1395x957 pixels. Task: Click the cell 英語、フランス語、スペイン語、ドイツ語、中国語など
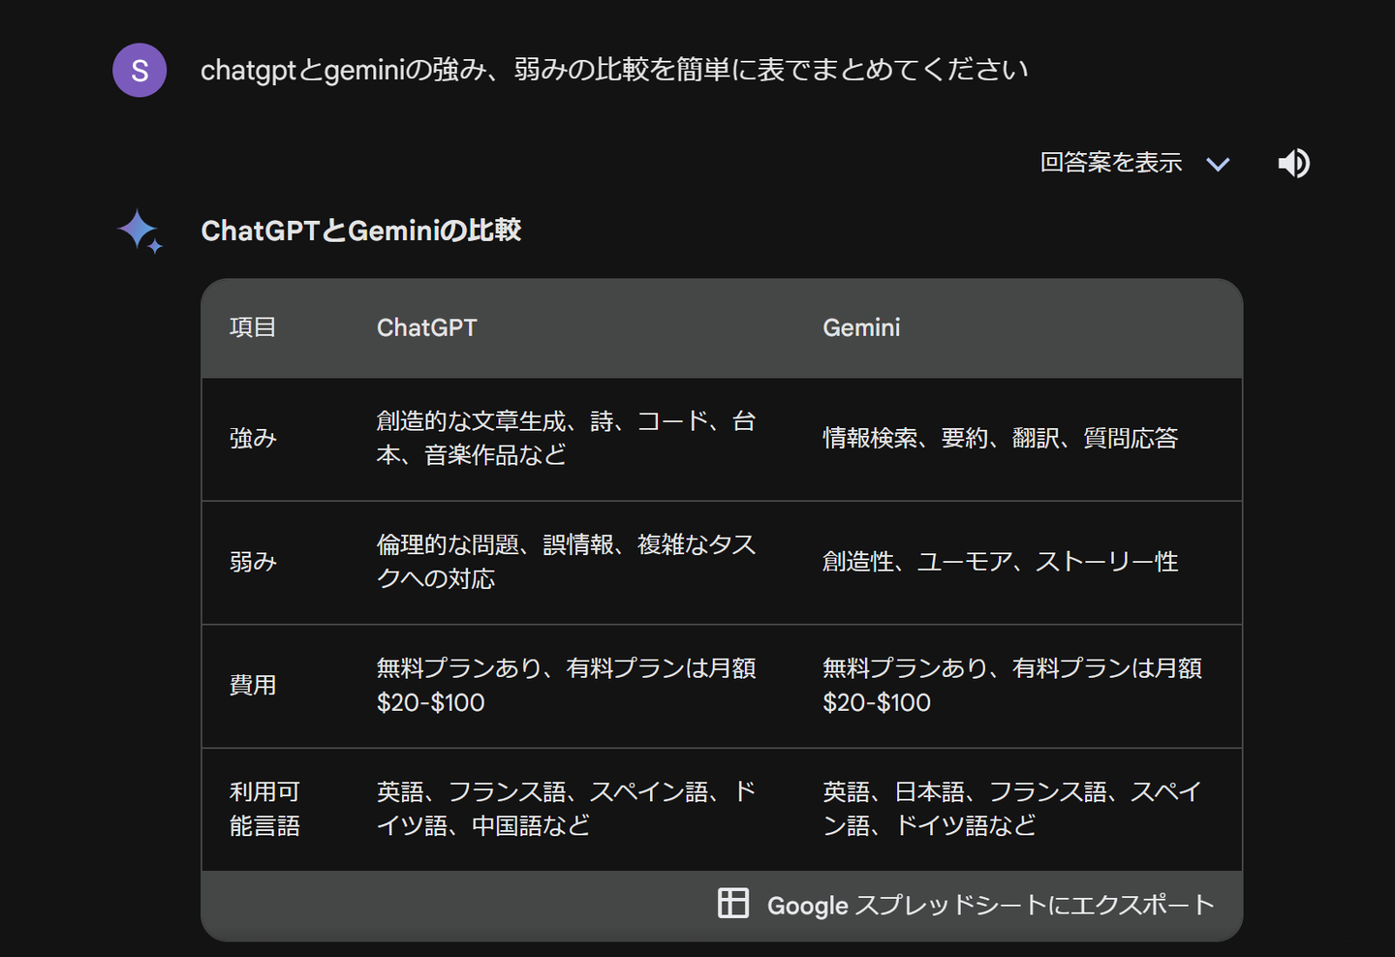[x=566, y=809]
